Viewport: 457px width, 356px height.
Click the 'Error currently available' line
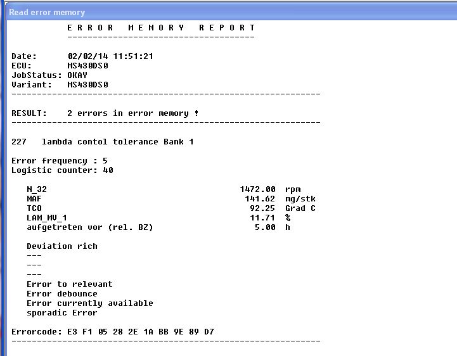click(x=90, y=303)
